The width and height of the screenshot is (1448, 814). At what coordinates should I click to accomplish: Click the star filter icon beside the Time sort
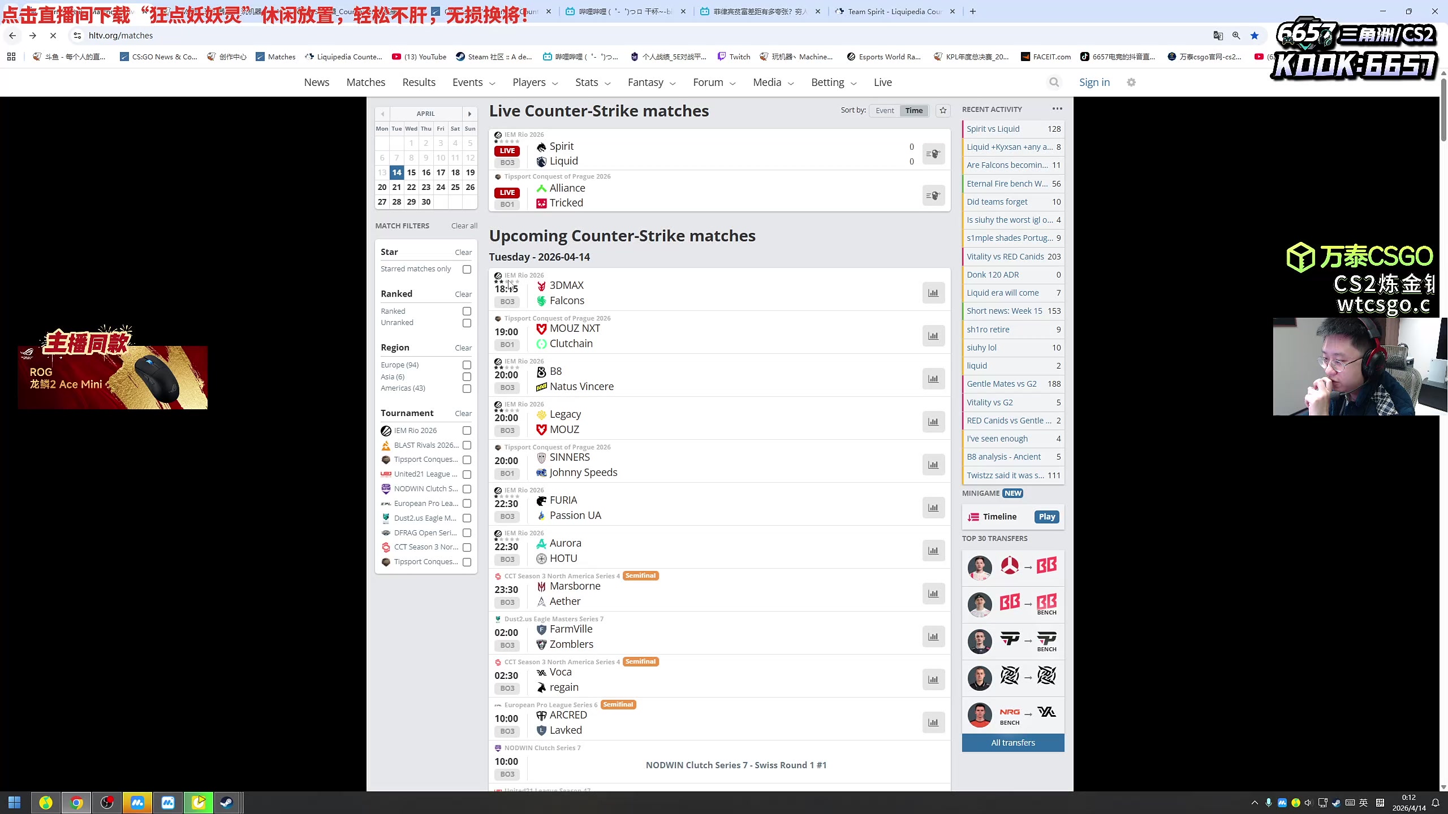[943, 111]
